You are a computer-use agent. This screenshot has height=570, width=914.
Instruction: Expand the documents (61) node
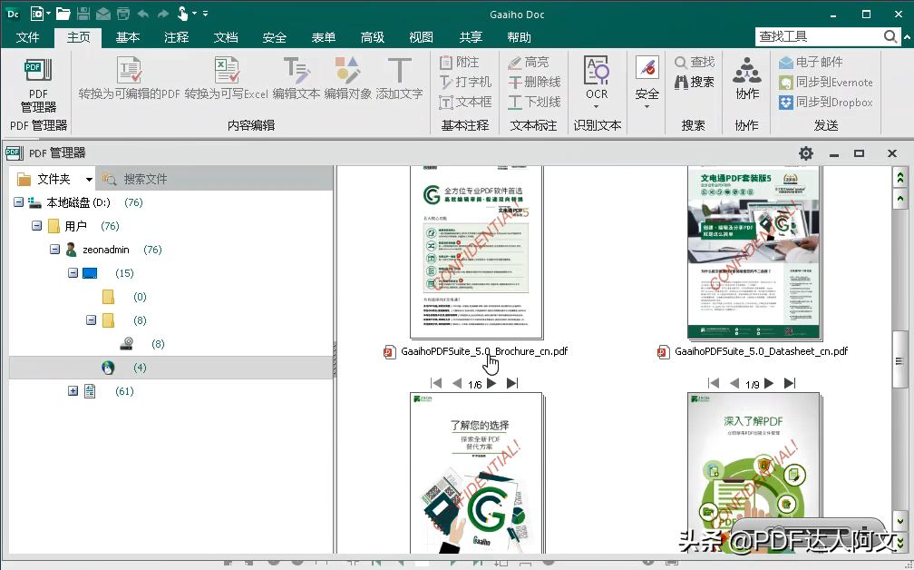(x=73, y=391)
